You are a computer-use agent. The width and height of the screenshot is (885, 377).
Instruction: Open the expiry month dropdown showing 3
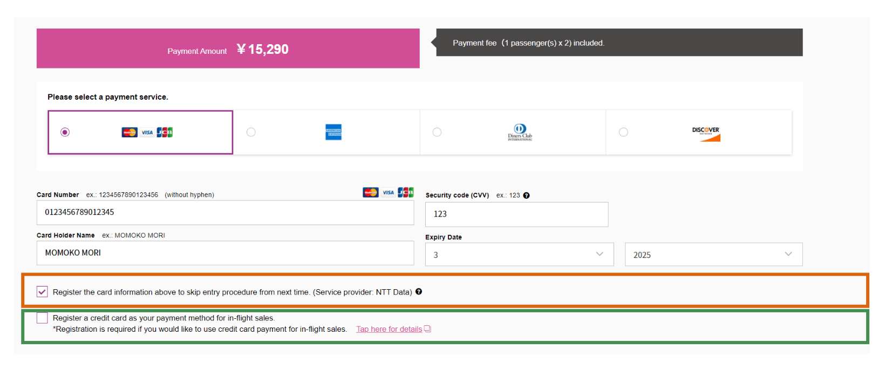(x=520, y=254)
